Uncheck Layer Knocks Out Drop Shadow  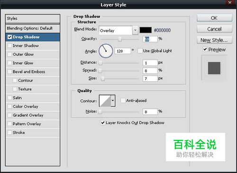(x=103, y=122)
